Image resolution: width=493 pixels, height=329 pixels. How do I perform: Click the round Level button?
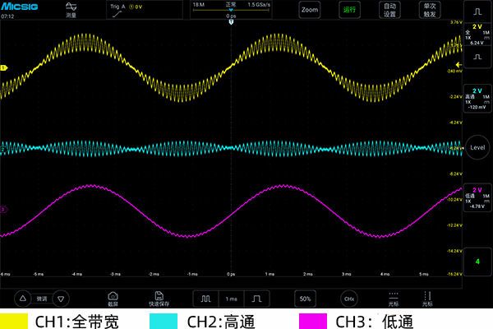(x=477, y=147)
